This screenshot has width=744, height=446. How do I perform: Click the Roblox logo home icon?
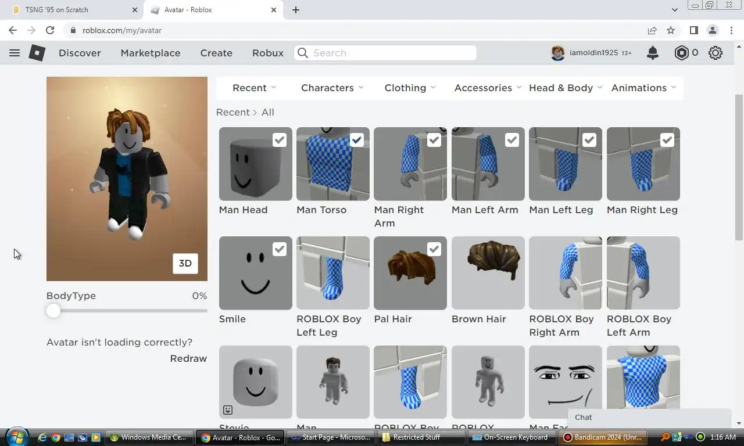click(x=37, y=53)
